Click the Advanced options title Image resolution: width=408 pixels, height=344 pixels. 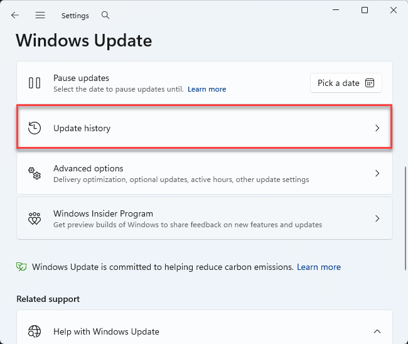coord(89,168)
